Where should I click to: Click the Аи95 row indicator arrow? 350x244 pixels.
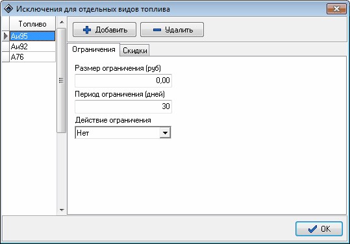click(x=6, y=36)
